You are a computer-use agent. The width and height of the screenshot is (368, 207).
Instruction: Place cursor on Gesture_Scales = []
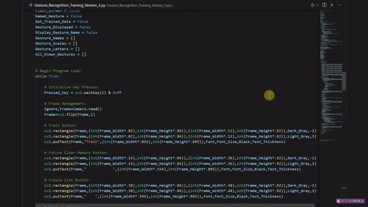pyautogui.click(x=56, y=44)
